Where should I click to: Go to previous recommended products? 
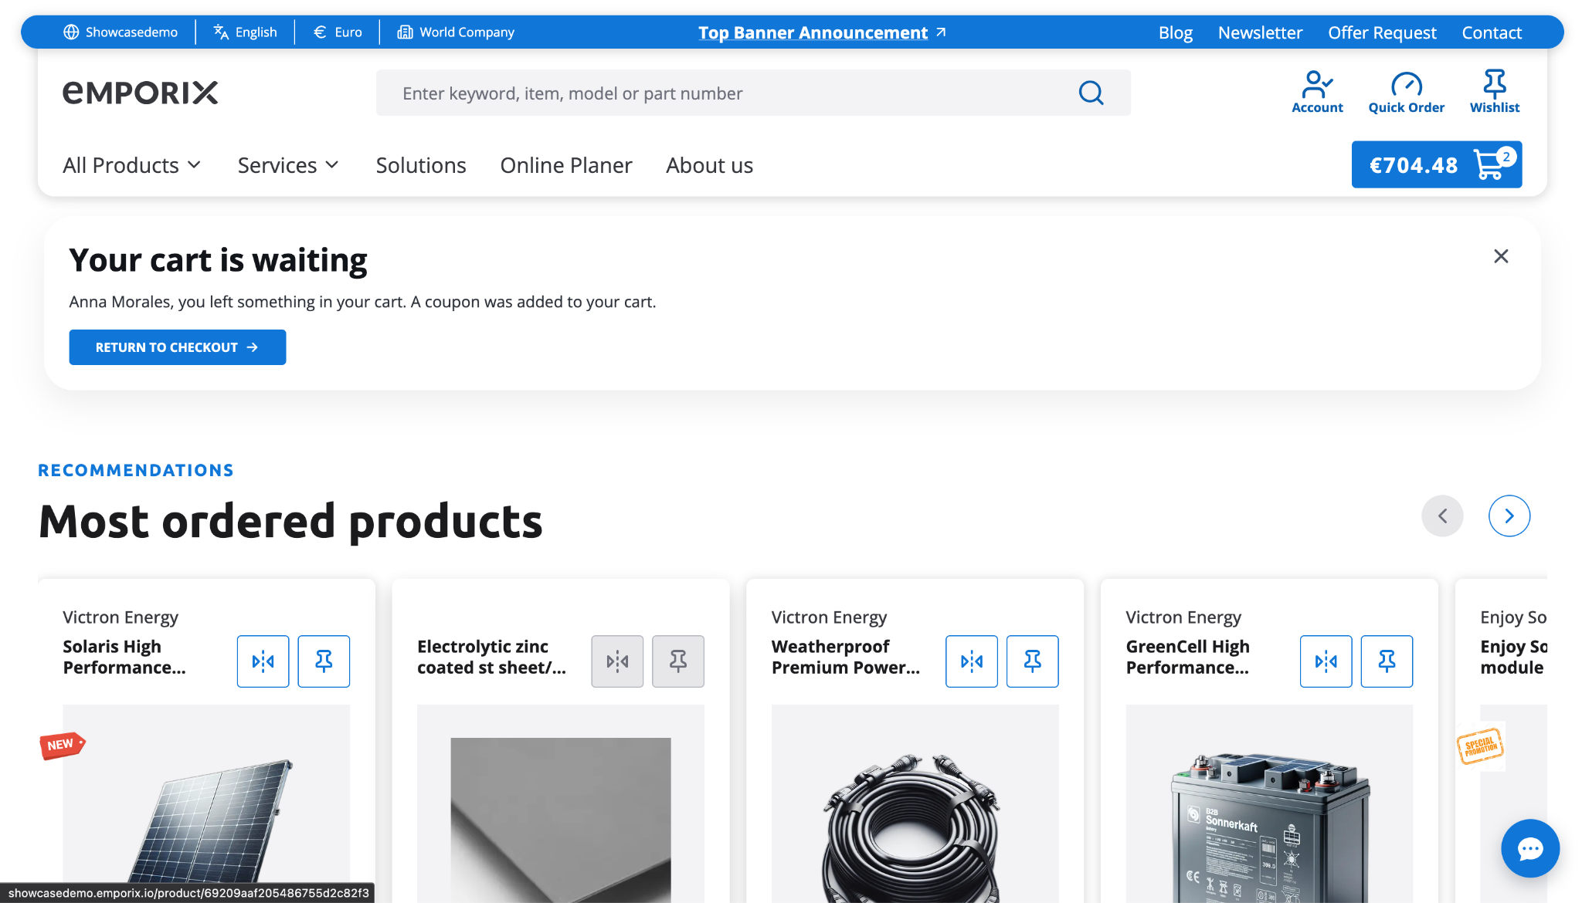[1441, 516]
